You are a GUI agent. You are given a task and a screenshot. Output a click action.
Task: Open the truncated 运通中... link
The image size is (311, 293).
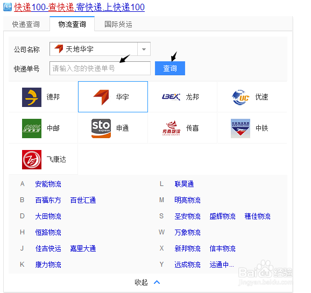click(222, 265)
